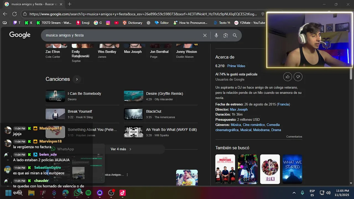Open the new tab with plus button

pyautogui.click(x=69, y=4)
